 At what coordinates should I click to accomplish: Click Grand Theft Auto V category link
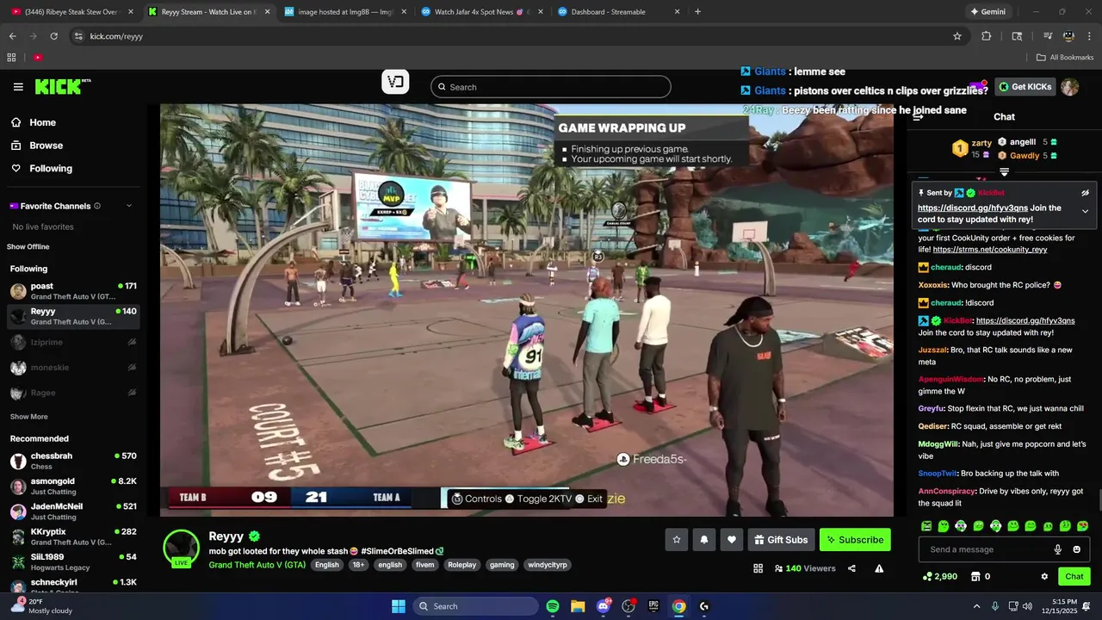coord(257,565)
